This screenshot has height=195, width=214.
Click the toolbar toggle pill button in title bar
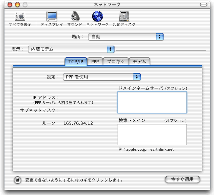[x=204, y=4]
